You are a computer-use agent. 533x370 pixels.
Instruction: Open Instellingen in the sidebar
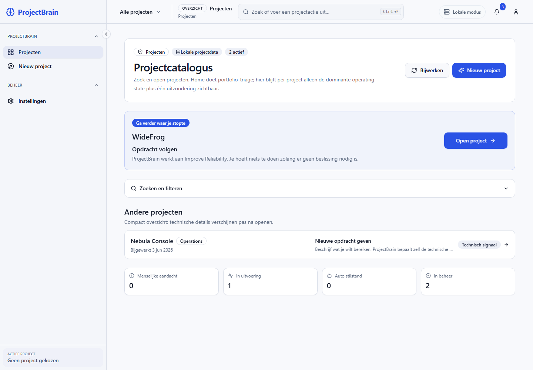pyautogui.click(x=53, y=101)
